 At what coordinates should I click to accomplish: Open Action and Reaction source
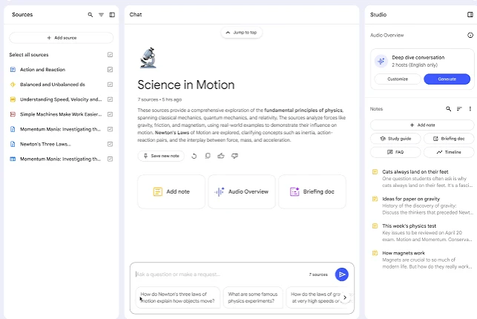[42, 70]
